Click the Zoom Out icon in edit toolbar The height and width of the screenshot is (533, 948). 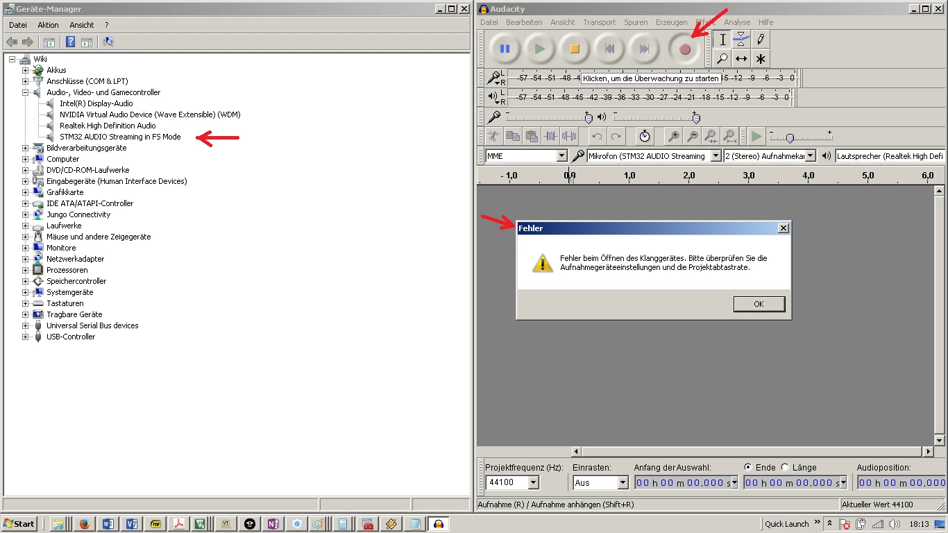coord(692,136)
